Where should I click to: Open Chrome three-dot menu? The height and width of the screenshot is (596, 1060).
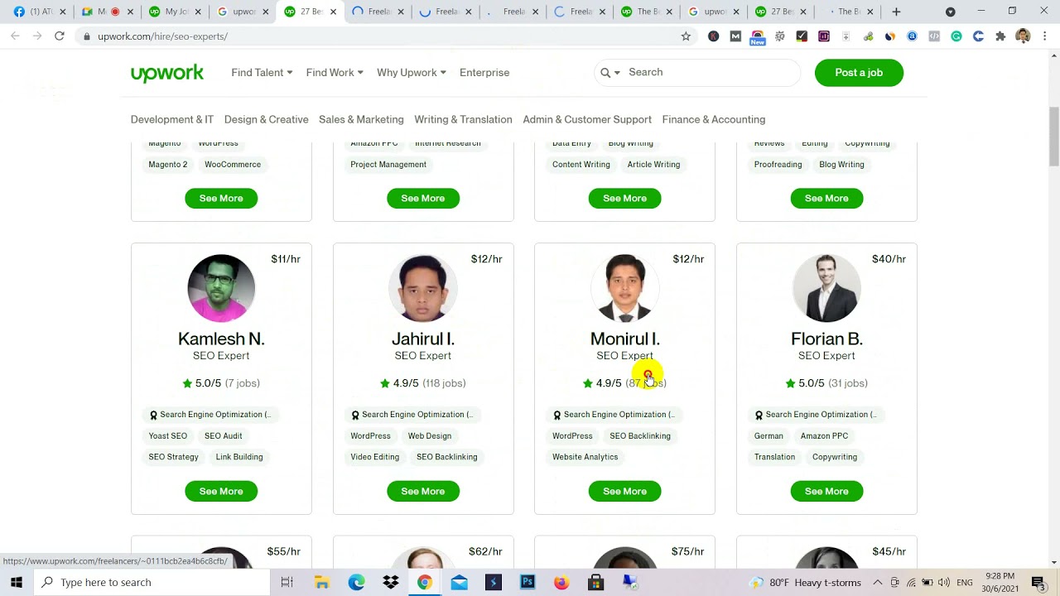(1045, 36)
